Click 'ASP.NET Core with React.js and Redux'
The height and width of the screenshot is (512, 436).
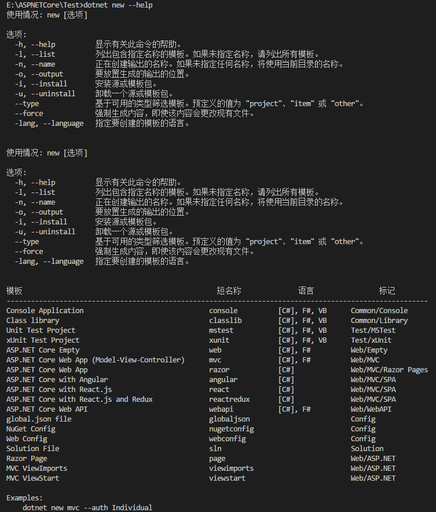(79, 399)
